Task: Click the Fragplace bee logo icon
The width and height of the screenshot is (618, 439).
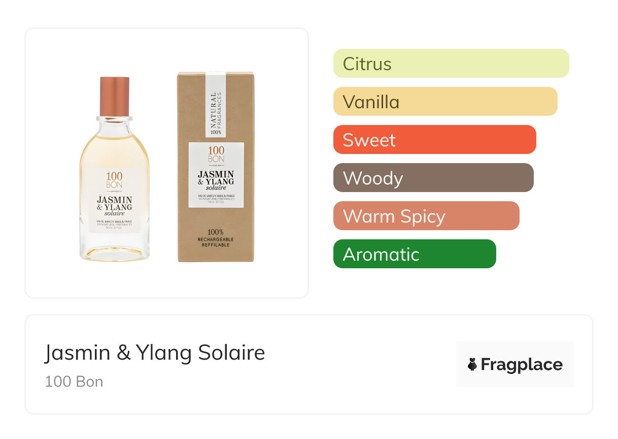Action: 472,364
